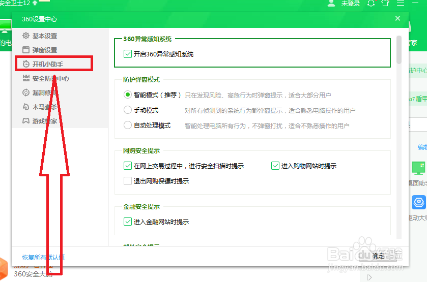427x282 pixels.
Task: Click the green monitor 桌面助手 icon
Action: point(418,168)
